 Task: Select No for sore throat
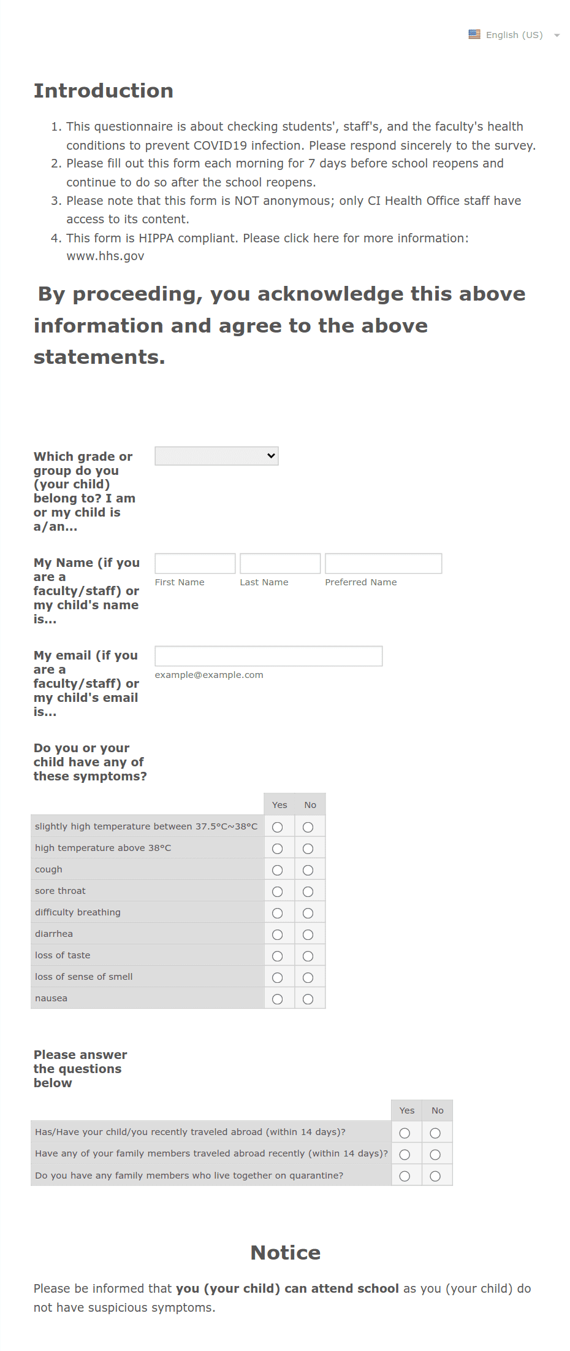[308, 891]
